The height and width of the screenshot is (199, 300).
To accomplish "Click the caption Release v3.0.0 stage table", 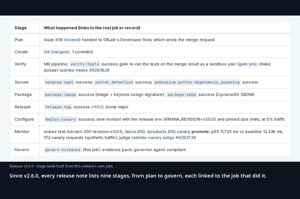I will click(61, 166).
